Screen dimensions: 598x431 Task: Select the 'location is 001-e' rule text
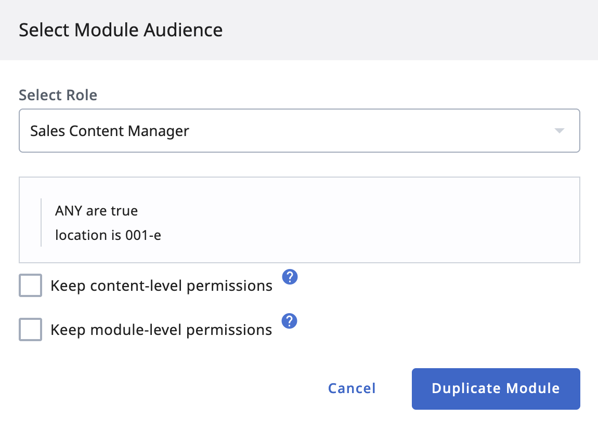[108, 235]
